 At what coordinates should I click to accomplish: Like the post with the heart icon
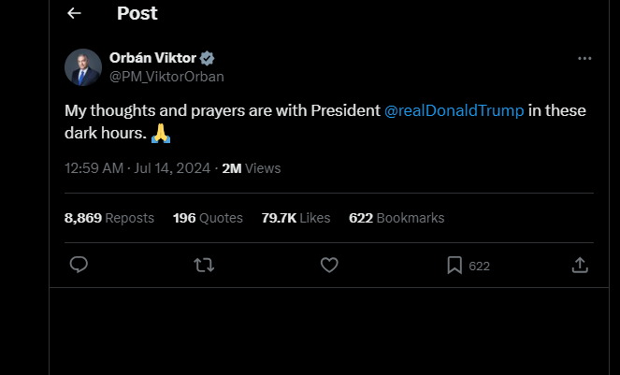pyautogui.click(x=329, y=266)
